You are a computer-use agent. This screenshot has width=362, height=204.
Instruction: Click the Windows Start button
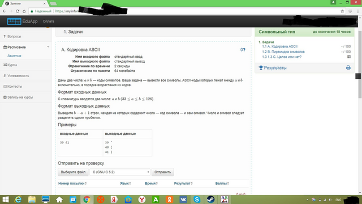[5, 199]
